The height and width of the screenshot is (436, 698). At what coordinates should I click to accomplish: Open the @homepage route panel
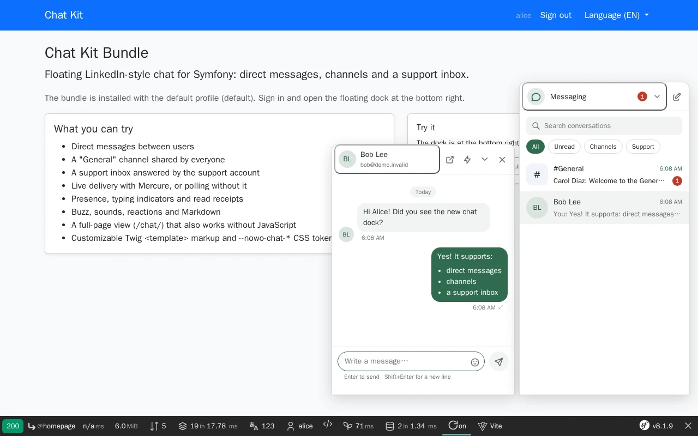pyautogui.click(x=52, y=426)
